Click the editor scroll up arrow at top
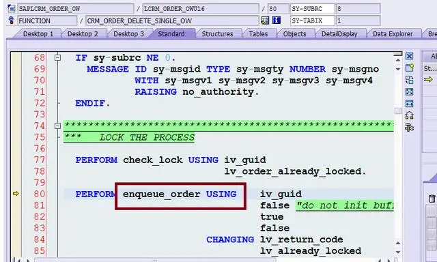The image size is (437, 262). (x=398, y=60)
